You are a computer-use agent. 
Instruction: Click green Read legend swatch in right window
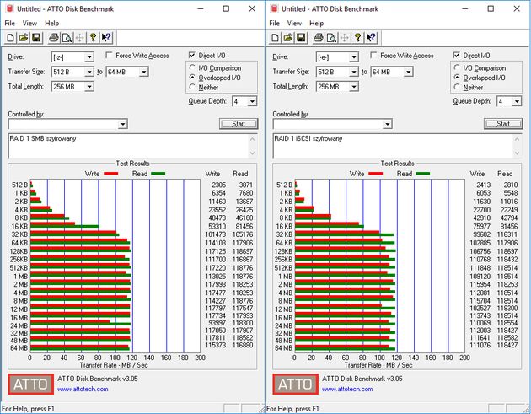click(423, 174)
